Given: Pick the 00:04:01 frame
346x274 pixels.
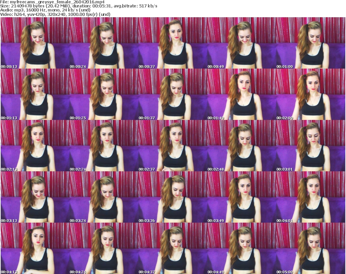Looking at the screenshot, I should click(311, 197).
